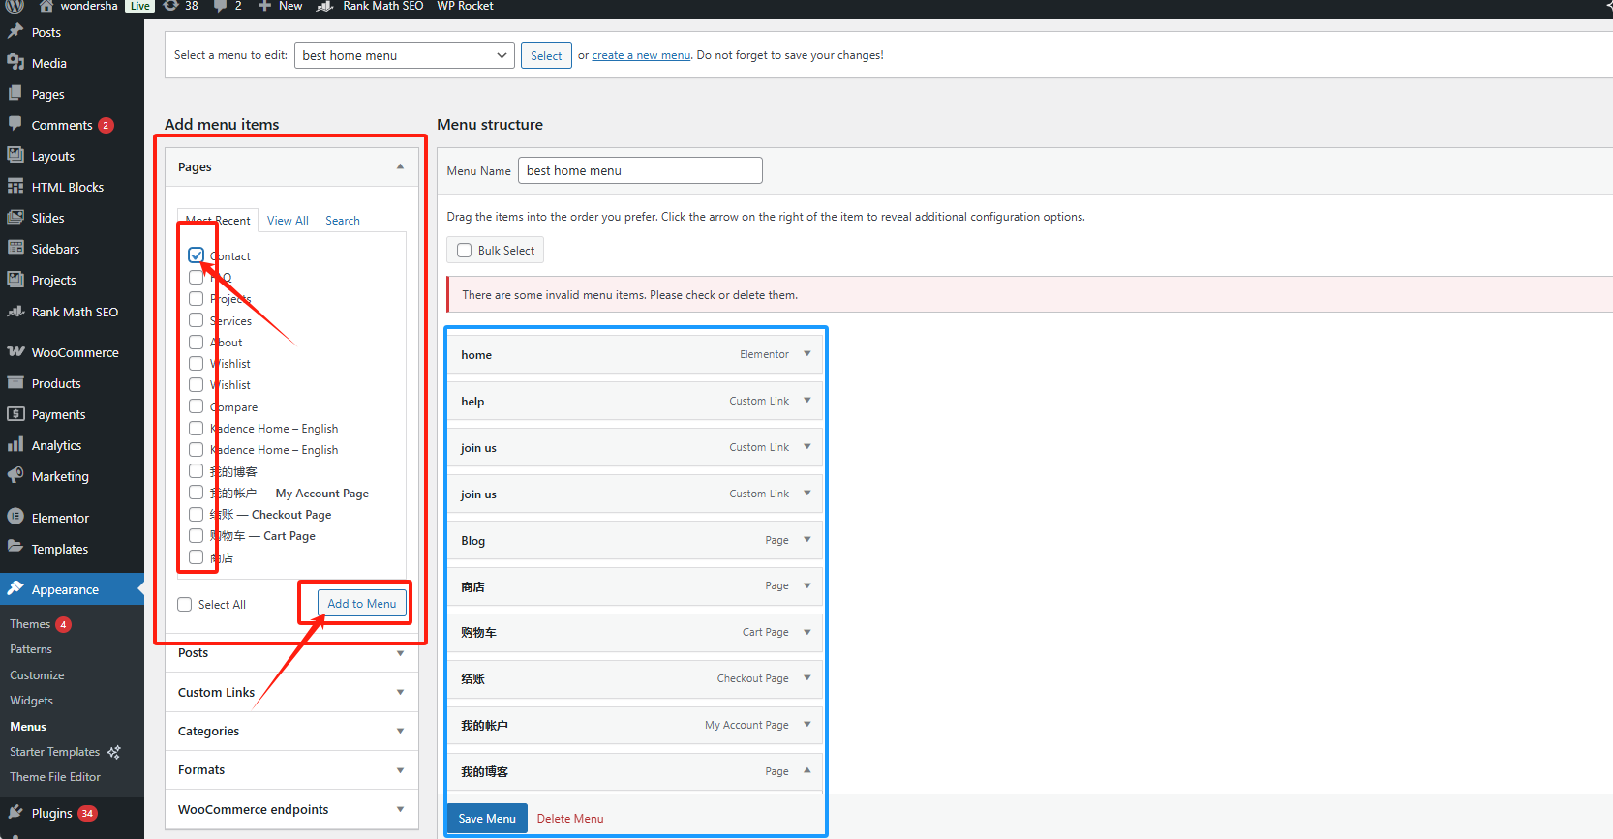Click the Rank Math SEO toolbar icon

click(325, 6)
